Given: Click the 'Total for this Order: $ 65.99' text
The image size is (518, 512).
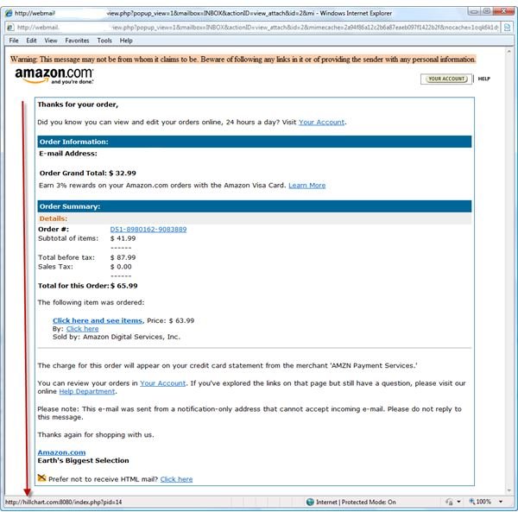Looking at the screenshot, I should (87, 286).
